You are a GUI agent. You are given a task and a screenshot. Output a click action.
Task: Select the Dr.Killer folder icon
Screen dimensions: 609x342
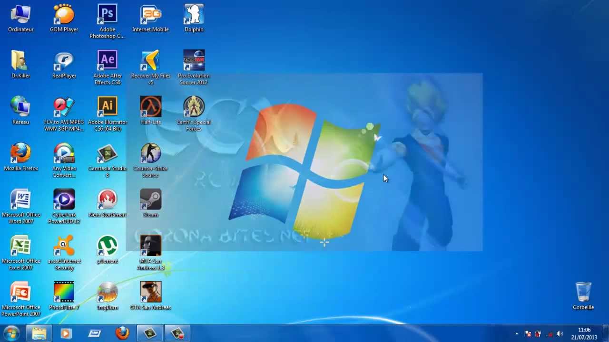[x=20, y=65]
